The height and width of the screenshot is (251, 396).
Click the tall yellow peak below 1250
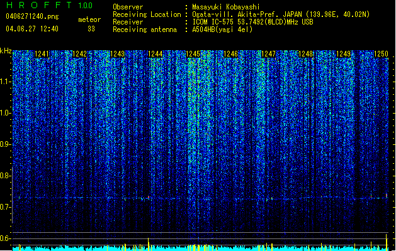point(387,242)
